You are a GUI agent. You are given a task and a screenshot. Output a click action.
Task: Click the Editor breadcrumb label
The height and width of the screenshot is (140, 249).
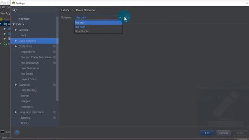pyautogui.click(x=65, y=10)
